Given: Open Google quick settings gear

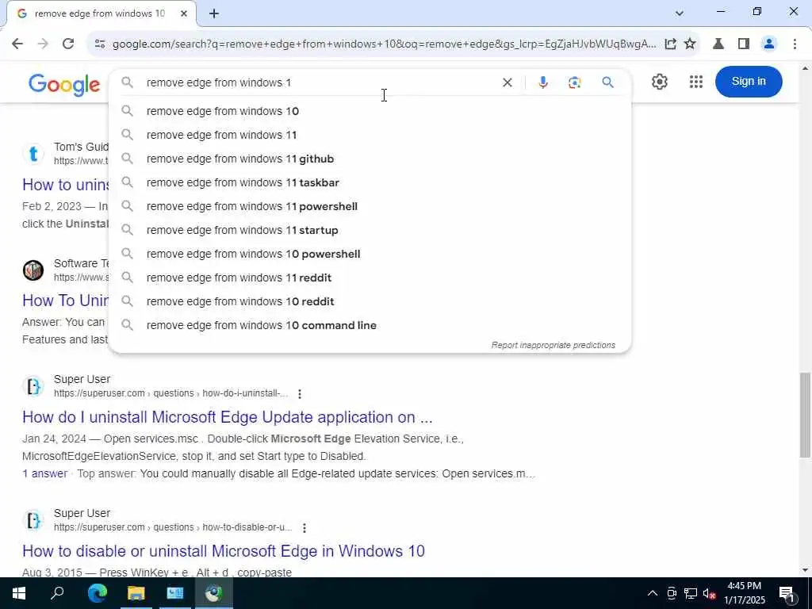Looking at the screenshot, I should click(x=659, y=82).
